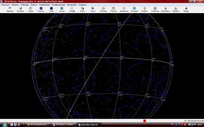Open the Настройка tools icon
The image size is (204, 127).
165,9
